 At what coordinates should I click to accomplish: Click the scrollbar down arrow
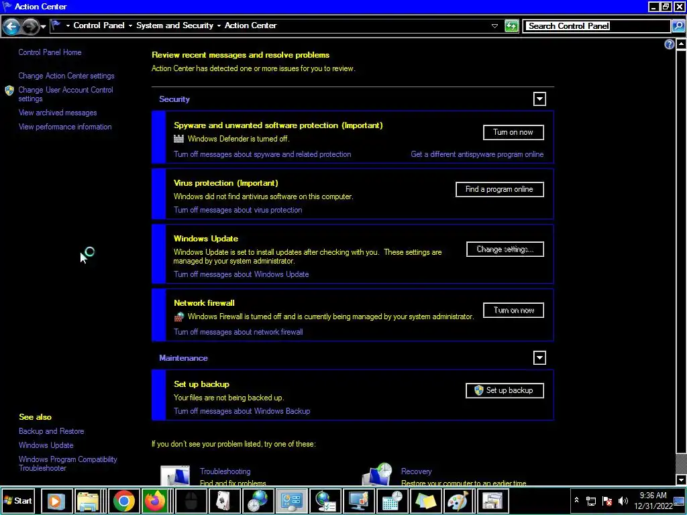tap(681, 480)
